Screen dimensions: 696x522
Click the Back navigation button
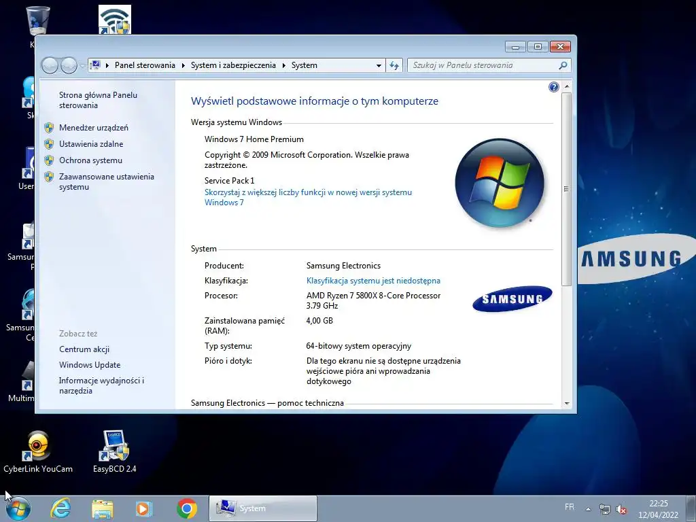click(50, 66)
